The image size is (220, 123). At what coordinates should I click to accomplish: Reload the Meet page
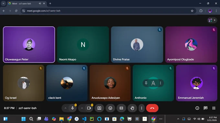16,11
